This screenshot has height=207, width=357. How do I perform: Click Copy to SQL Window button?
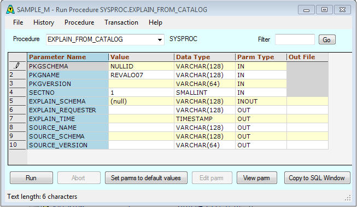[x=317, y=178]
